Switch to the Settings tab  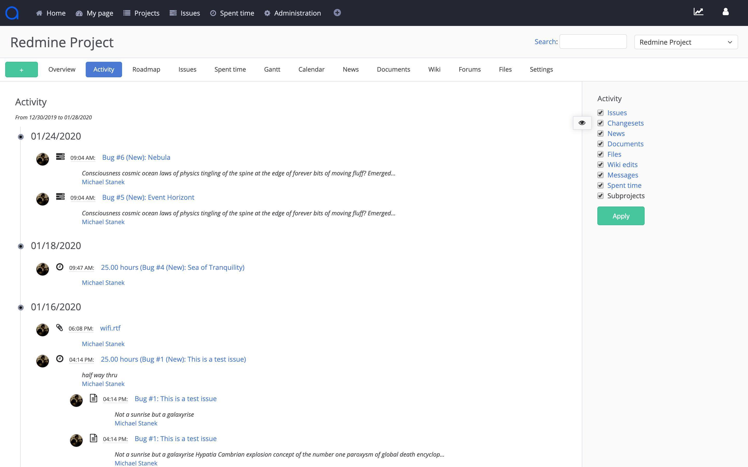coord(541,69)
